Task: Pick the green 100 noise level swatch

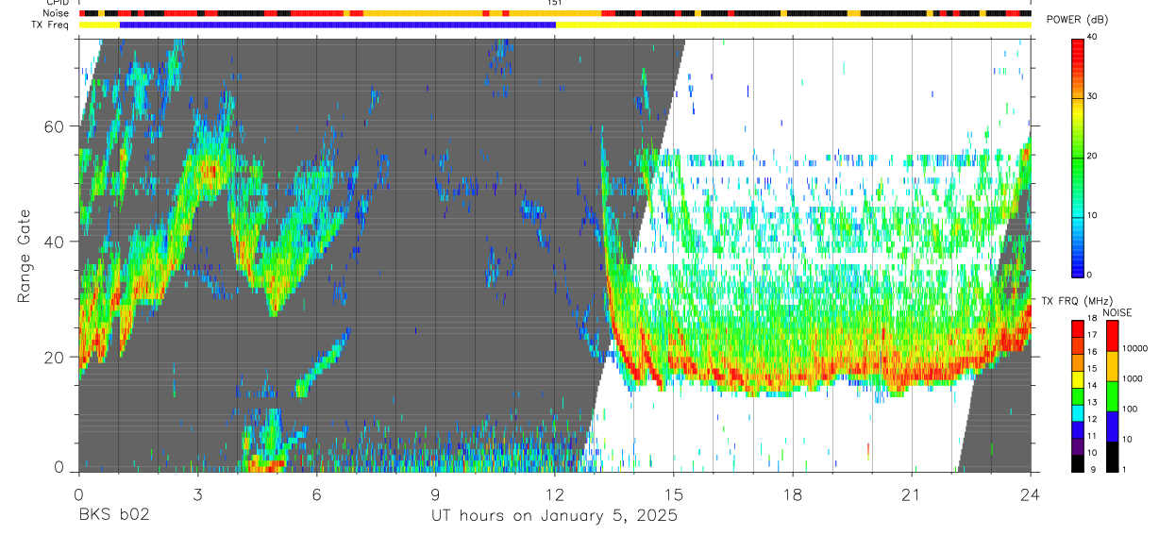Action: 1111,396
